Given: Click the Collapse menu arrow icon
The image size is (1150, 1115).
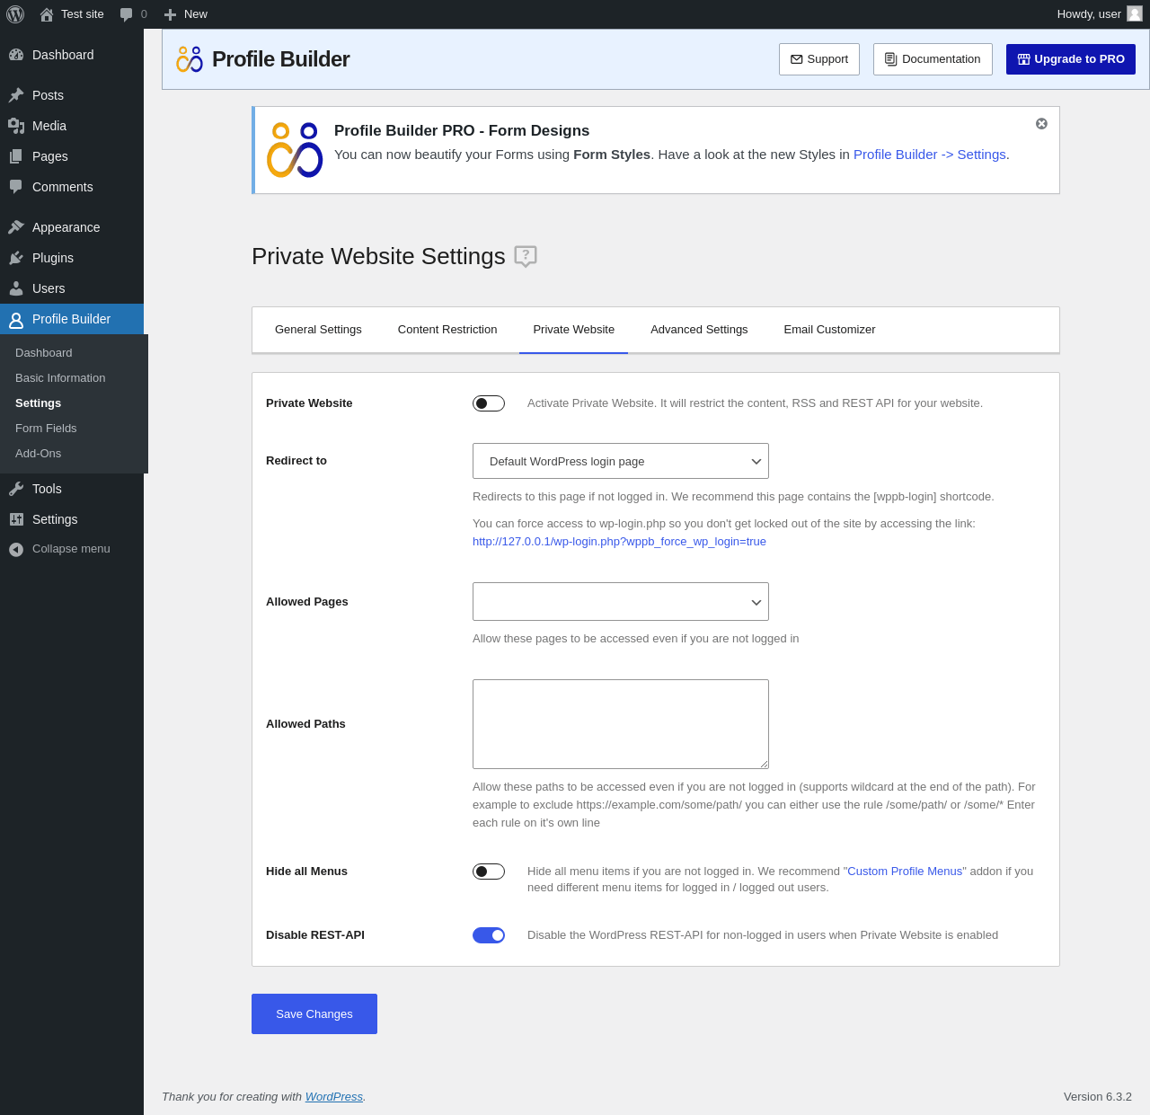Looking at the screenshot, I should tap(16, 549).
